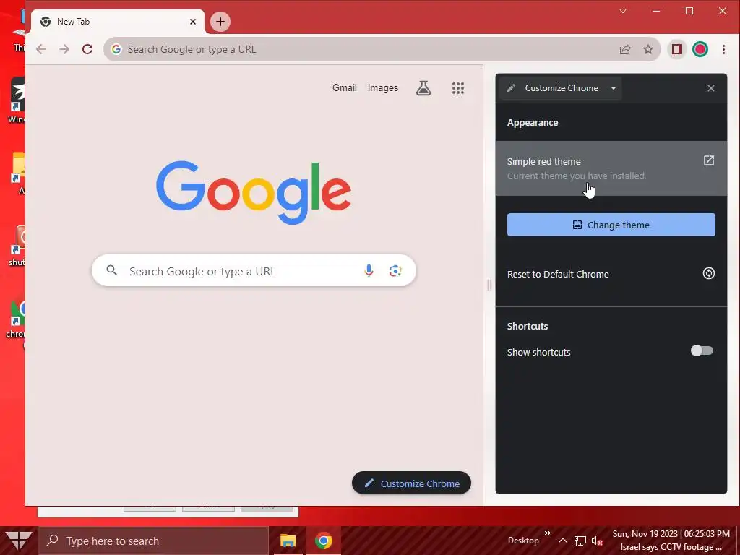The width and height of the screenshot is (740, 555).
Task: Open the Chrome profile avatar
Action: tap(700, 49)
